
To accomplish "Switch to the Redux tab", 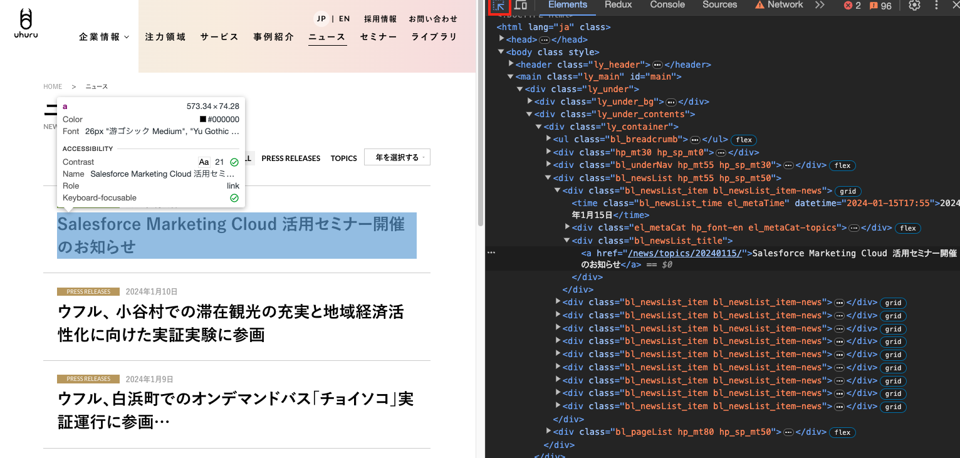I will tap(618, 5).
